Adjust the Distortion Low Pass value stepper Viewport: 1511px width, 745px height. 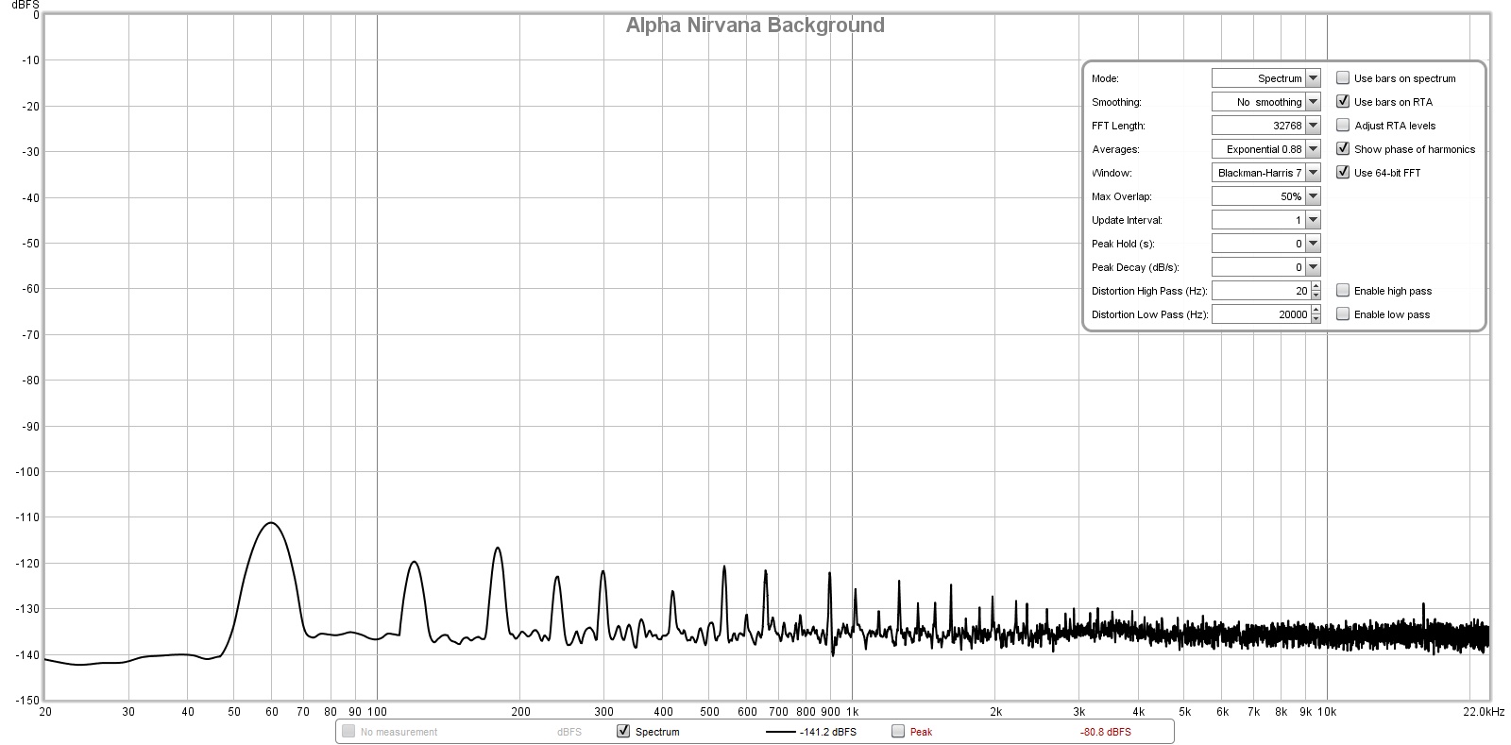1316,314
